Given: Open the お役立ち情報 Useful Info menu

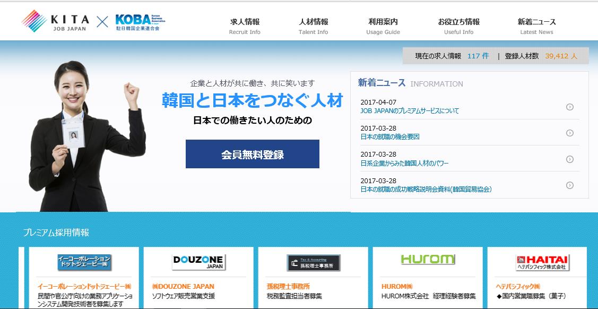Looking at the screenshot, I should pyautogui.click(x=458, y=27).
